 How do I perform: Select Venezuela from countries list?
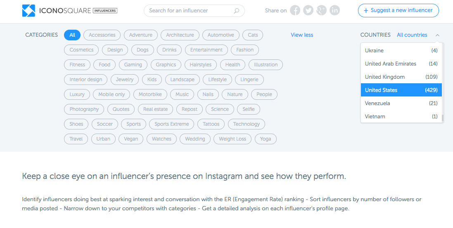(x=401, y=103)
